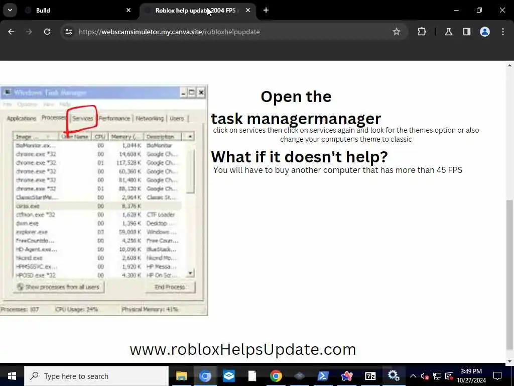Open Chrome Labs flask icon
Image resolution: width=514 pixels, height=386 pixels.
click(449, 32)
